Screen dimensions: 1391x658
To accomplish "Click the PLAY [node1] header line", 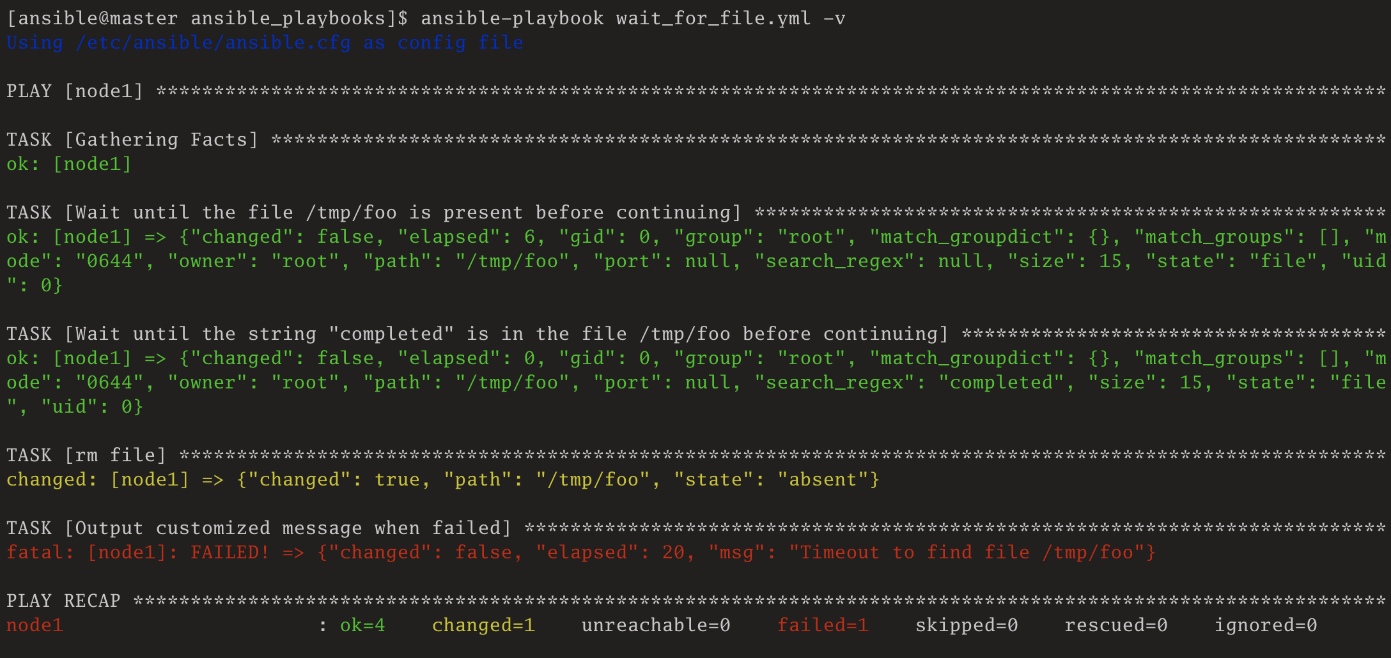I will [x=74, y=91].
